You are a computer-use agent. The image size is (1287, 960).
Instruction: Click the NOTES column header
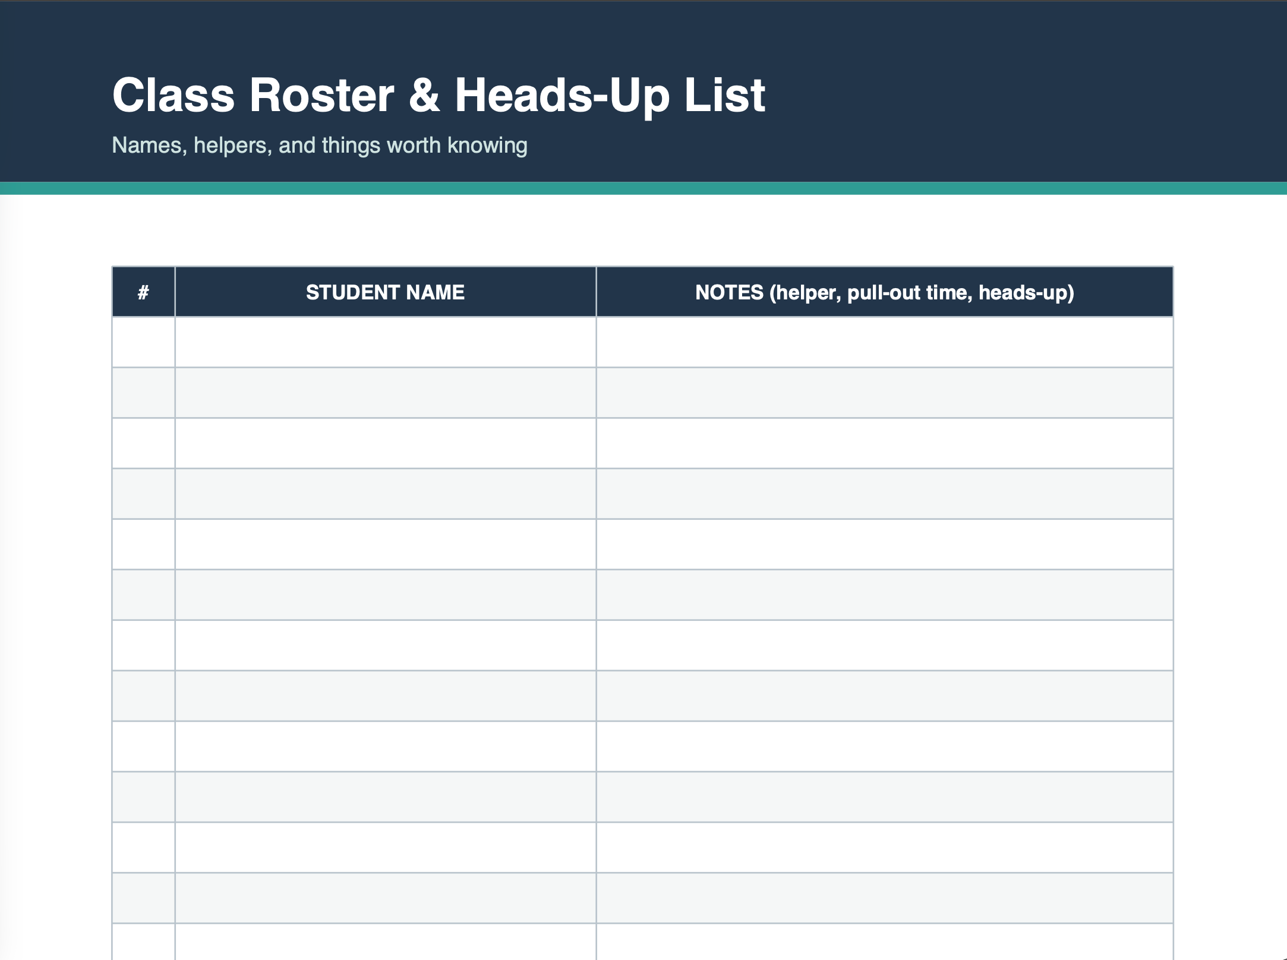pos(885,292)
